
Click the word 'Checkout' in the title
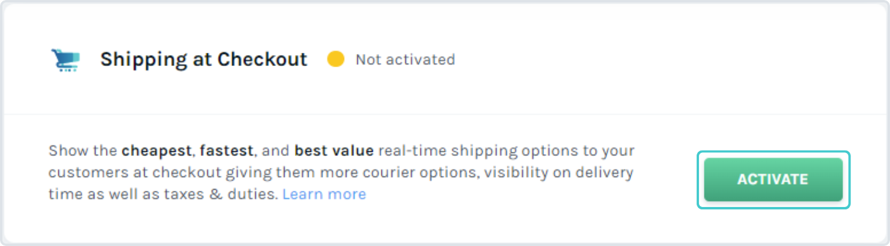pyautogui.click(x=262, y=59)
